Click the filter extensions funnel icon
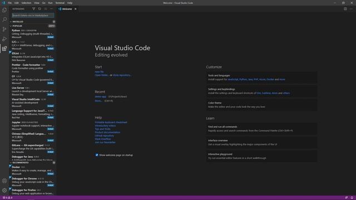Viewport: 356px width, 200px height. 33,9
